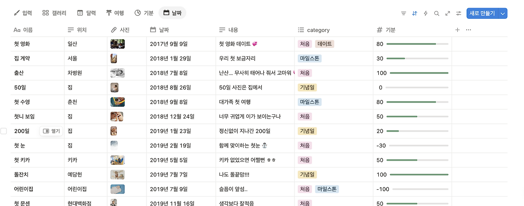The height and width of the screenshot is (206, 524).
Task: Add a new property with the plus icon
Action: (458, 30)
